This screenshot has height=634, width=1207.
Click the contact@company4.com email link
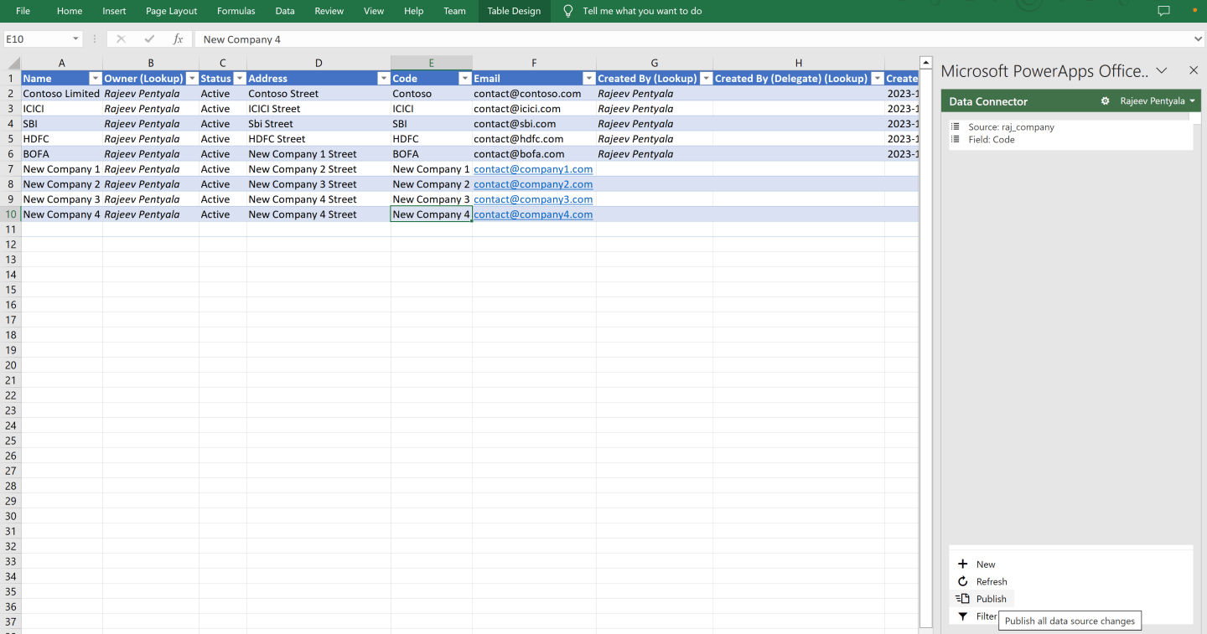click(x=533, y=214)
